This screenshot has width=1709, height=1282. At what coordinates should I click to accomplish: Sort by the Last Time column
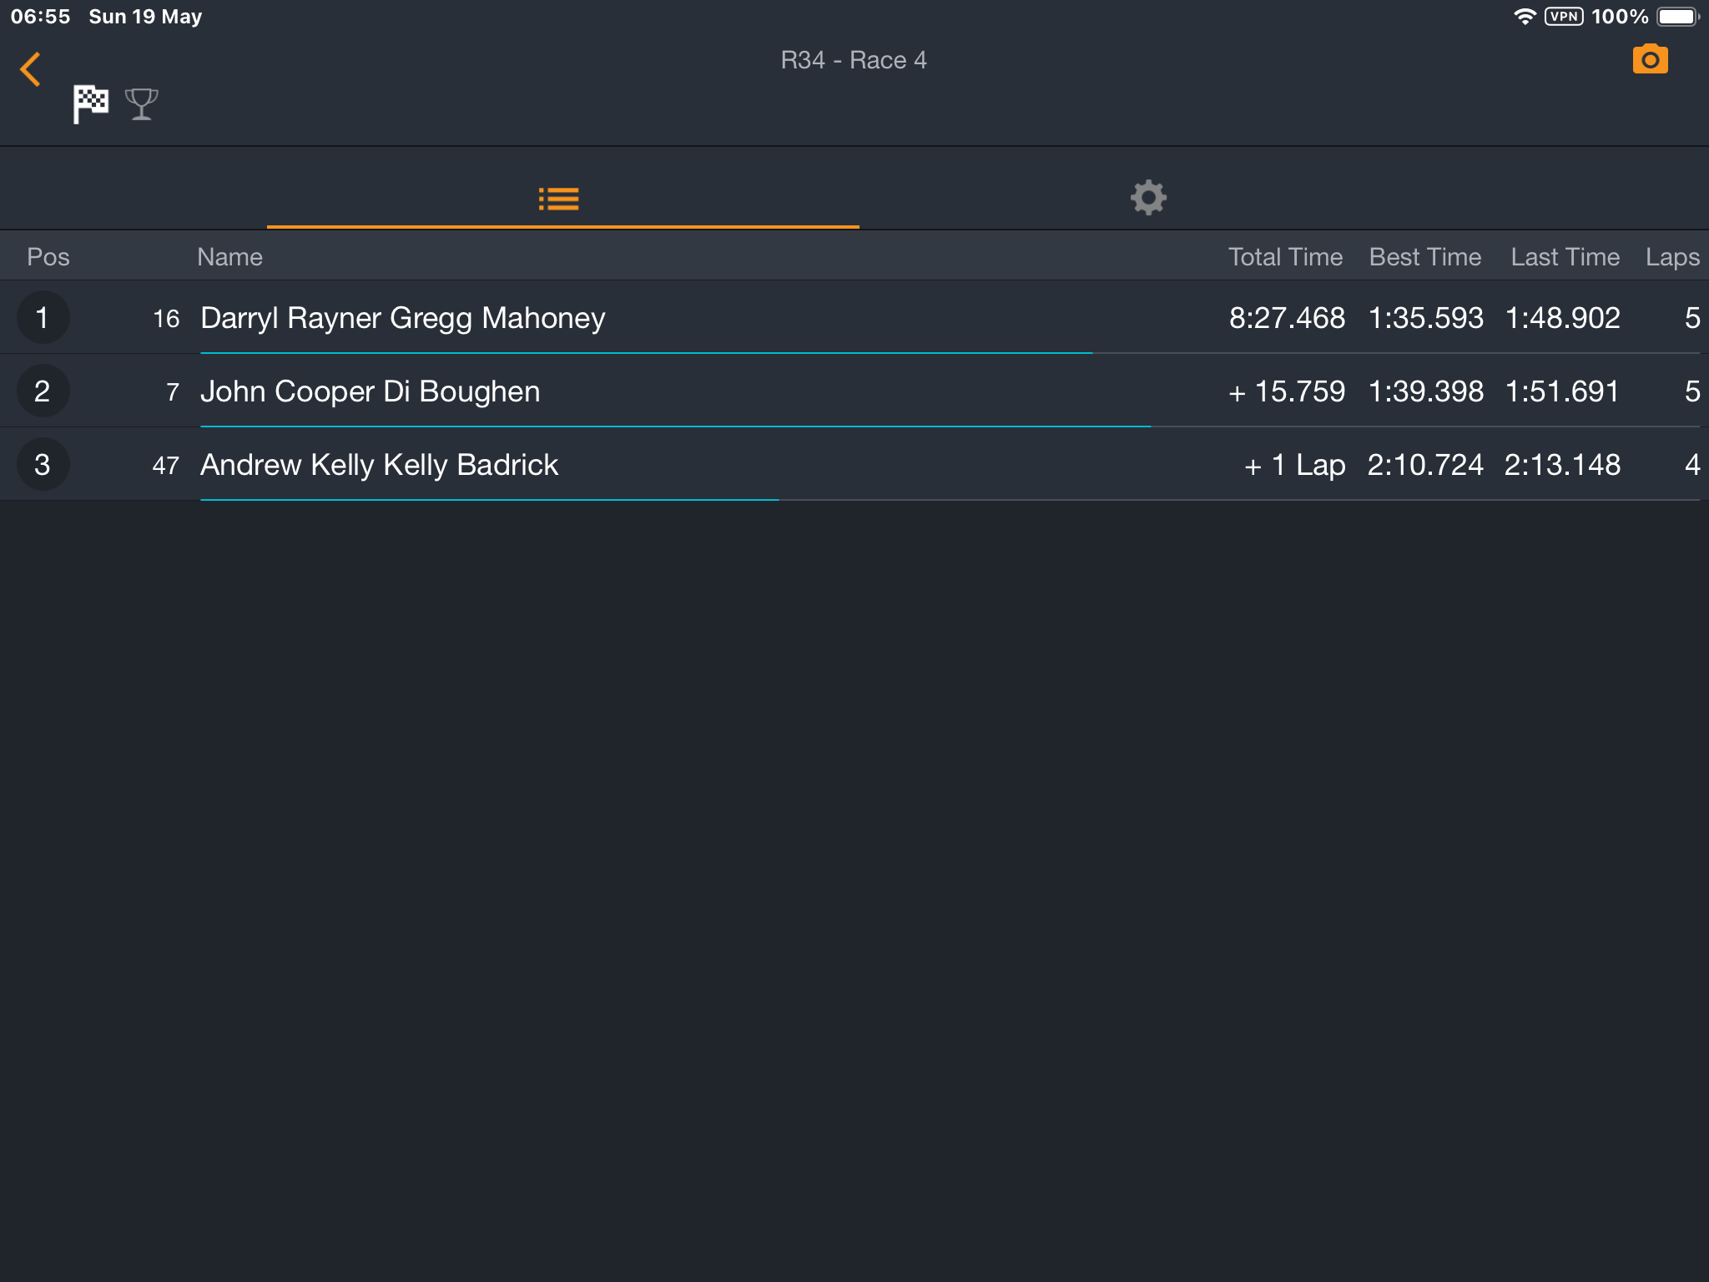[x=1565, y=257]
